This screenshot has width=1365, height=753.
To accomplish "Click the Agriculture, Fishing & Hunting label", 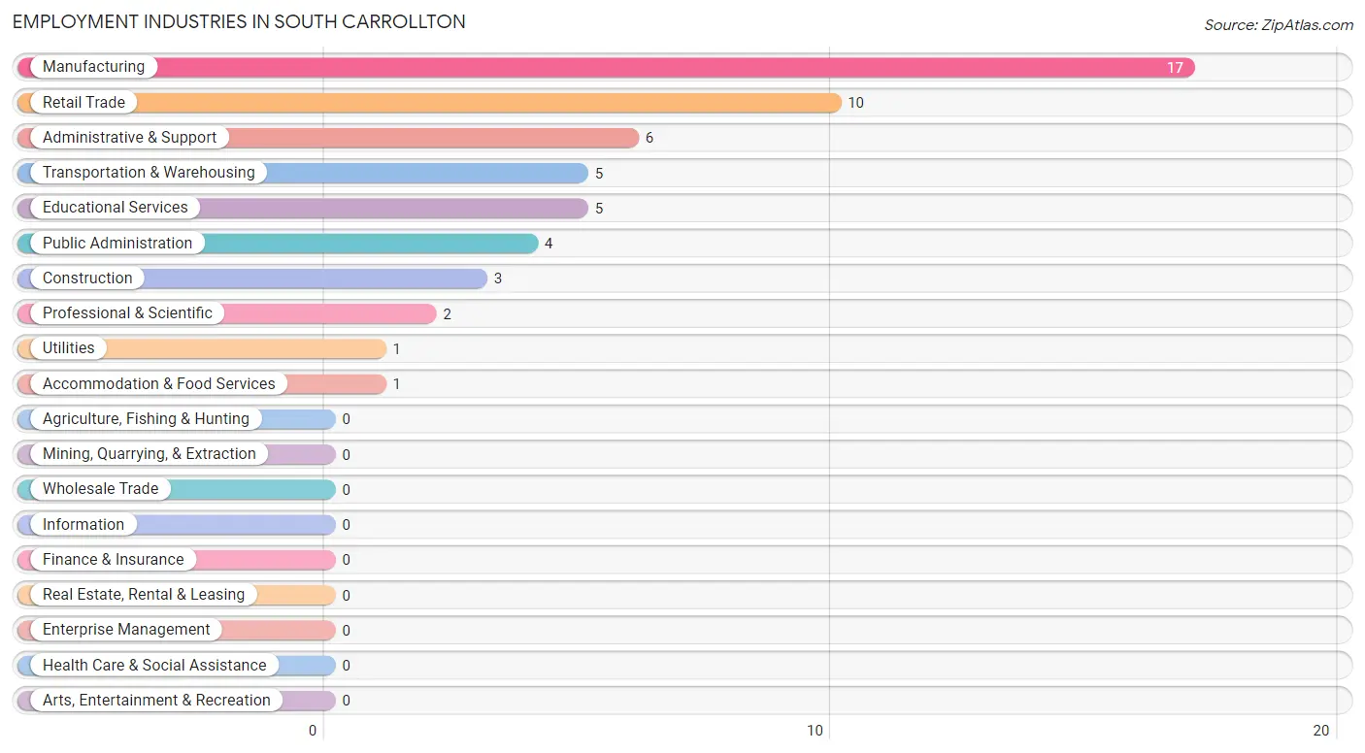I will [x=146, y=419].
